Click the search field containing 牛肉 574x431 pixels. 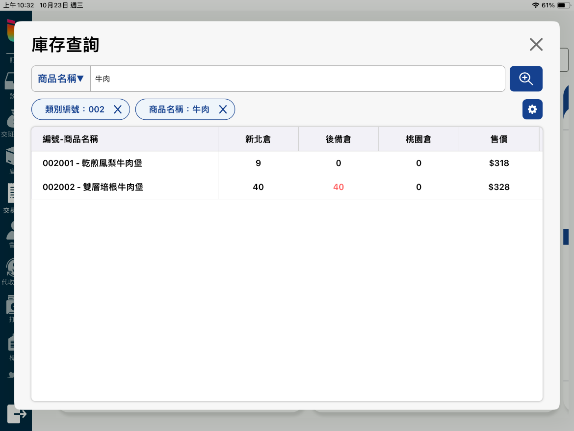297,79
